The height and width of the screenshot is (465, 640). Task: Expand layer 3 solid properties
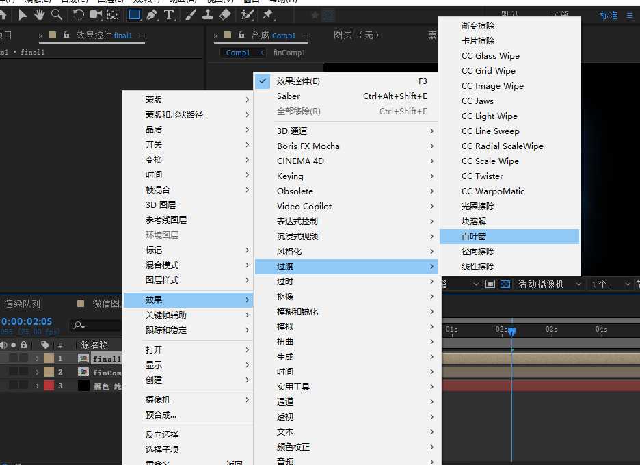37,386
